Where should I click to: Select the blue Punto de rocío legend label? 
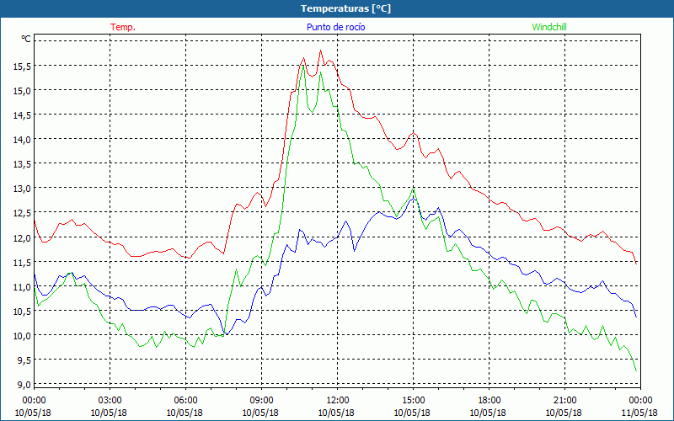point(335,27)
